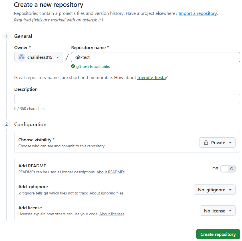Toggle the Add README switch
Screen dimensions: 242x241
click(228, 168)
